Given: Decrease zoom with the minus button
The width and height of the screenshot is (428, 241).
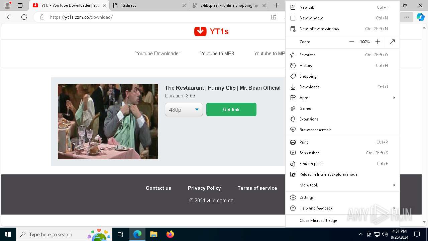Looking at the screenshot, I should coord(351,42).
